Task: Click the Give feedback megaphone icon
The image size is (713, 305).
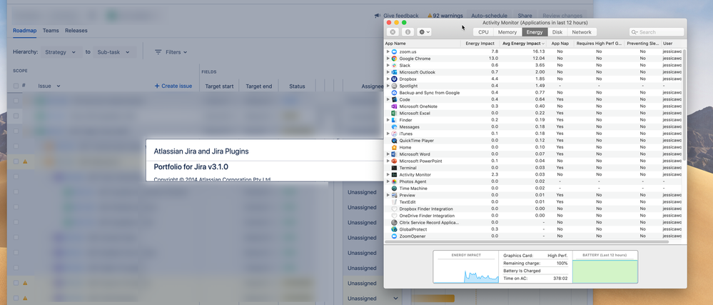Action: pos(378,16)
